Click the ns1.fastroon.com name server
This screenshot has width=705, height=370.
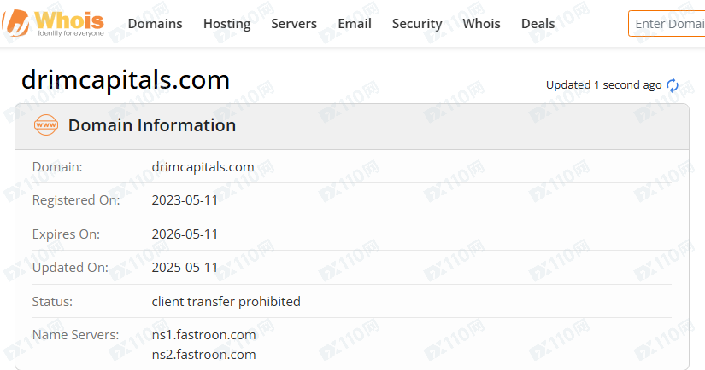[203, 335]
